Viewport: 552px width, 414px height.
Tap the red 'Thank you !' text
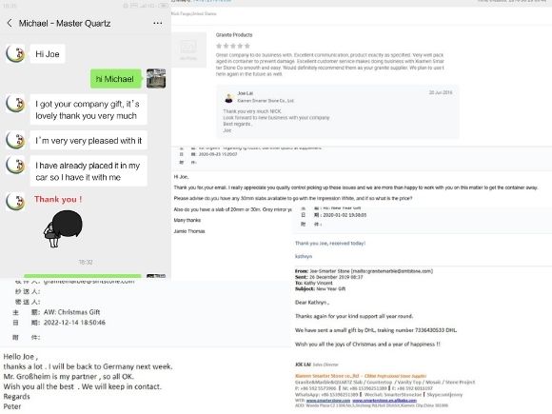[58, 199]
